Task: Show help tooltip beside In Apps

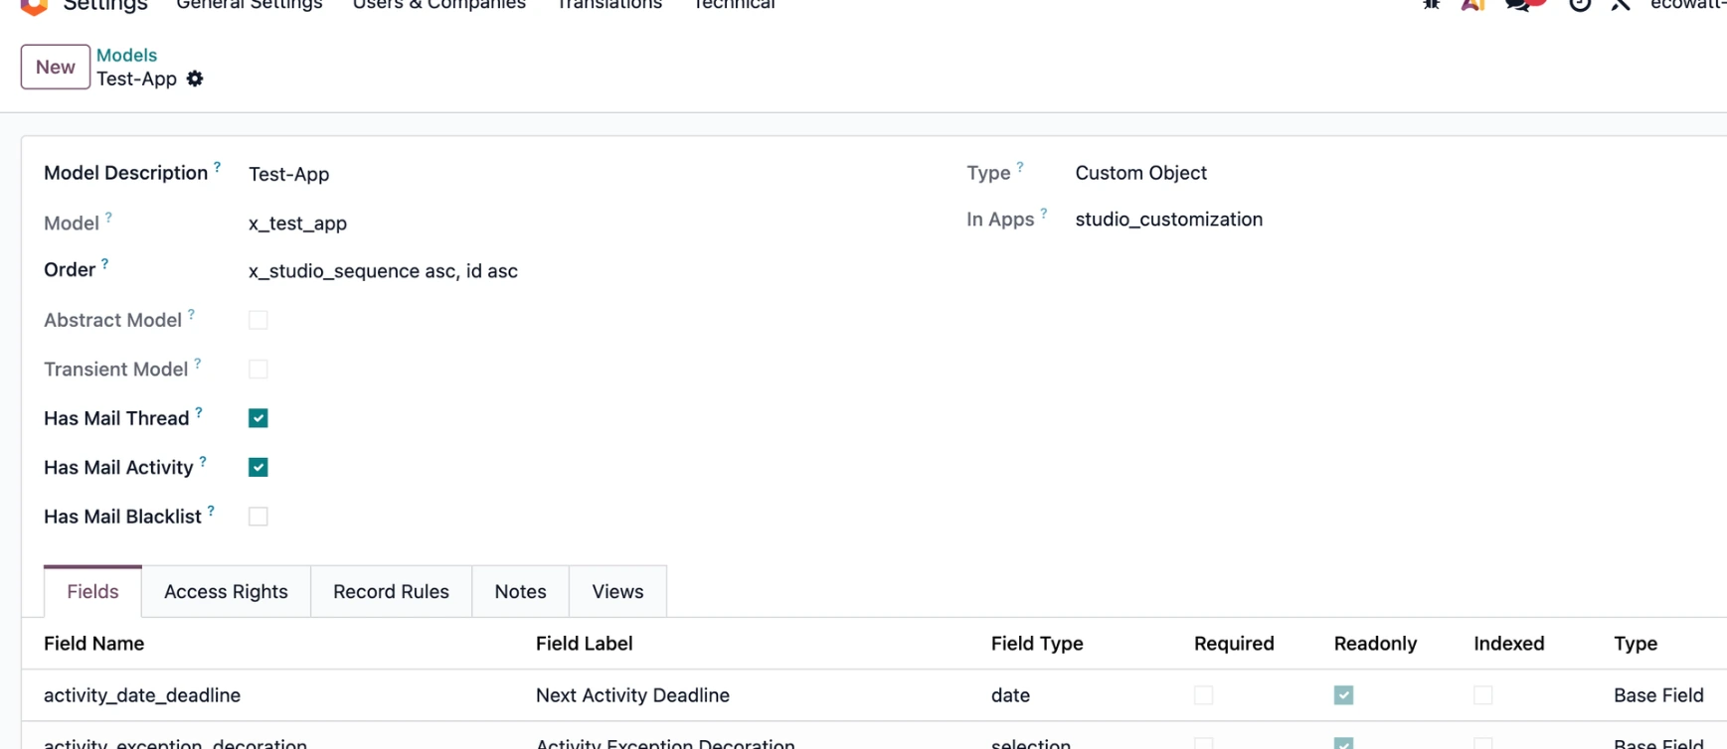Action: [x=1044, y=214]
